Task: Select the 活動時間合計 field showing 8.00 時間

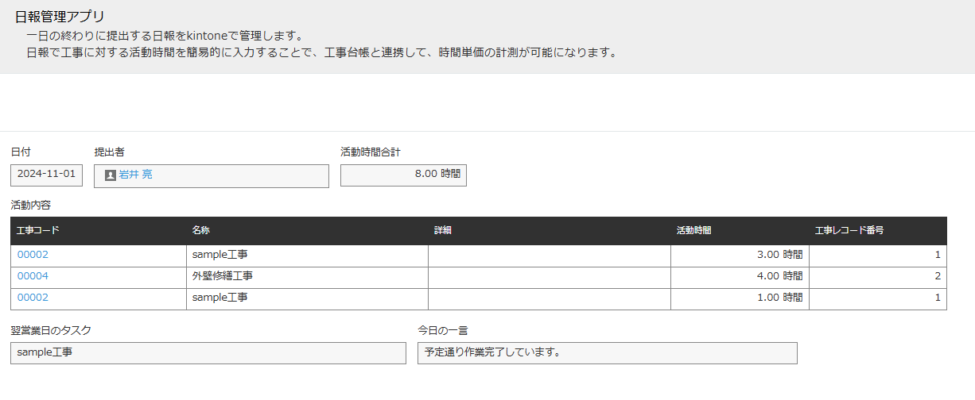Action: point(403,175)
